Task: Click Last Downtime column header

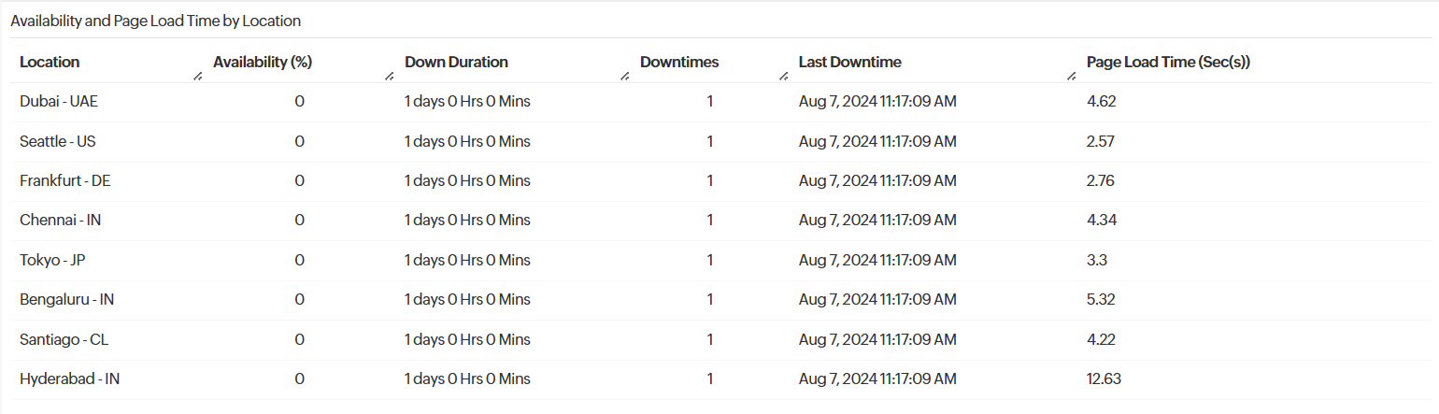Action: tap(849, 62)
